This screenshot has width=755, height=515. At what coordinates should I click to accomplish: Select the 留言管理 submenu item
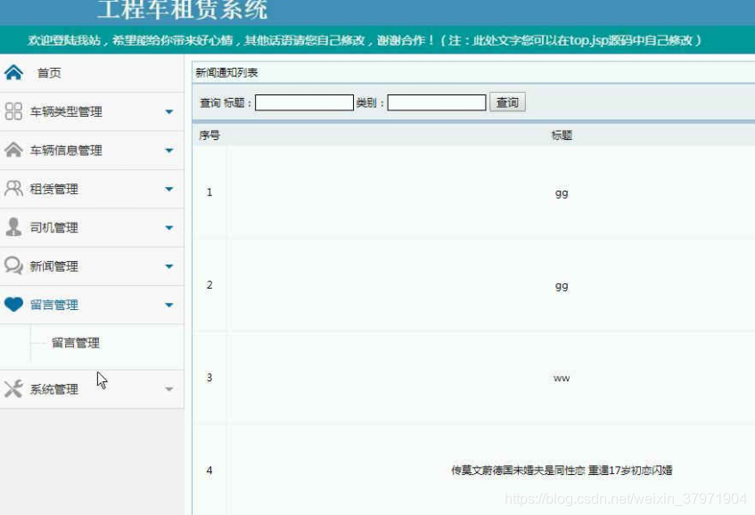[x=76, y=343]
